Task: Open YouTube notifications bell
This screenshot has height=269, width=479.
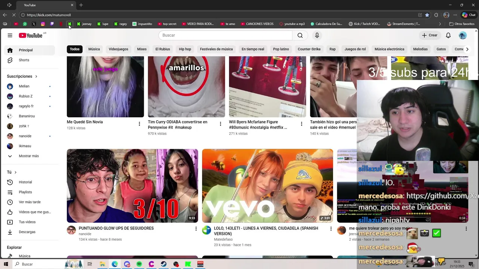Action: click(x=448, y=35)
